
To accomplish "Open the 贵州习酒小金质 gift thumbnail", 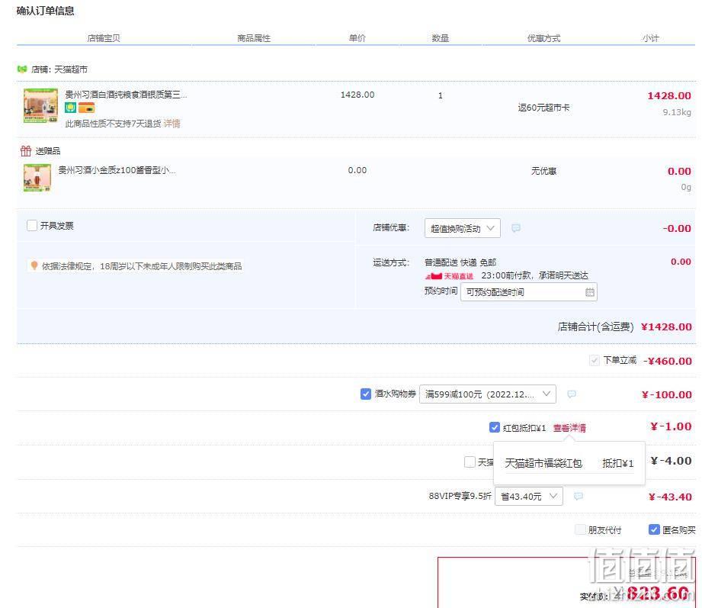I will (x=37, y=178).
